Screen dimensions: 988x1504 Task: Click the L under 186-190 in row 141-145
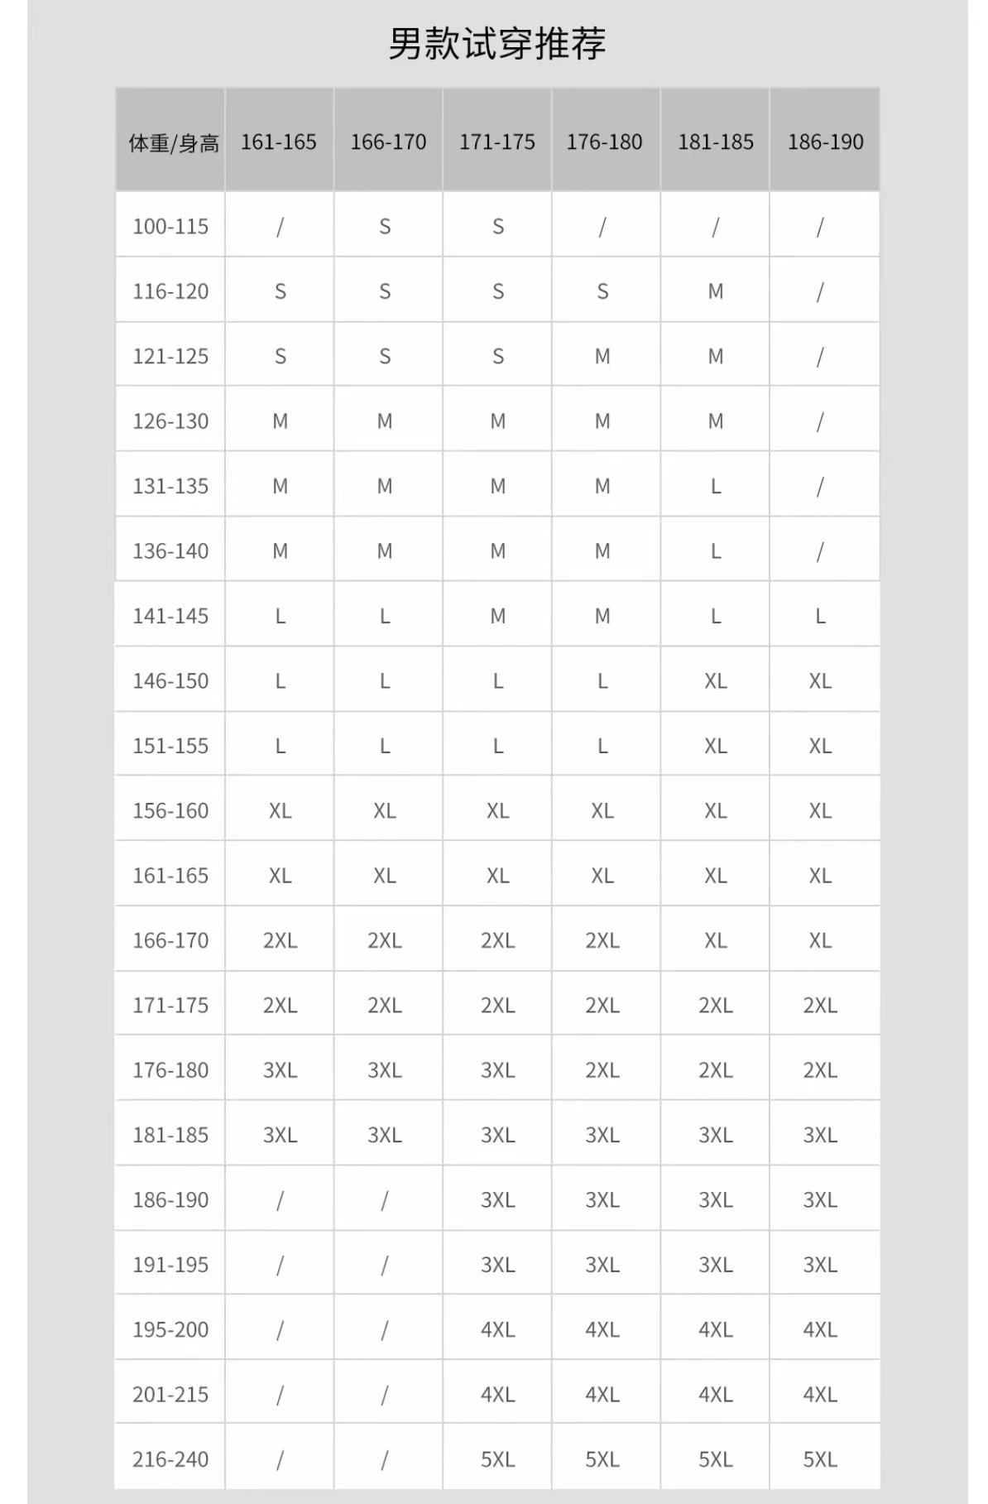[x=820, y=617]
